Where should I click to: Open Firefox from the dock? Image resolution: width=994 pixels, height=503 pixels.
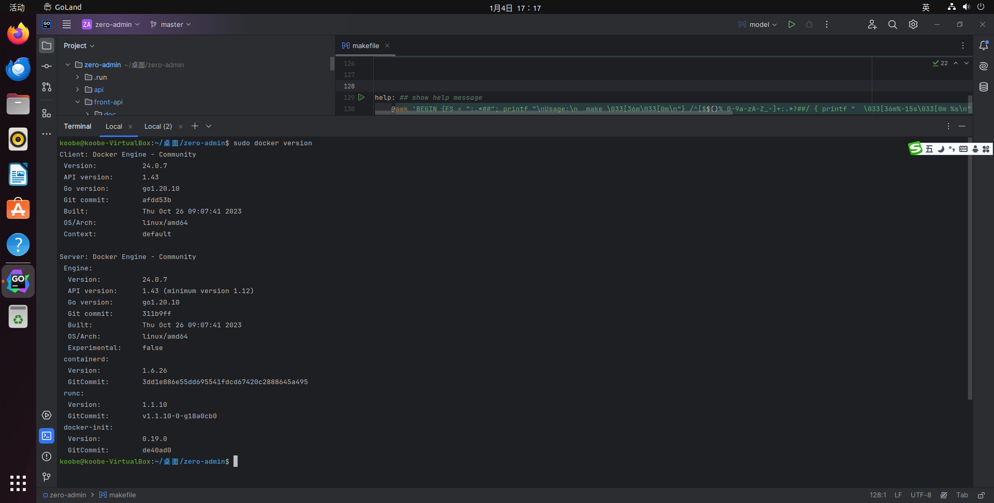click(18, 34)
